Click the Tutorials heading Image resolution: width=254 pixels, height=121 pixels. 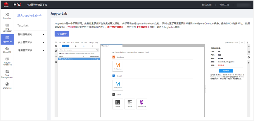(23, 26)
